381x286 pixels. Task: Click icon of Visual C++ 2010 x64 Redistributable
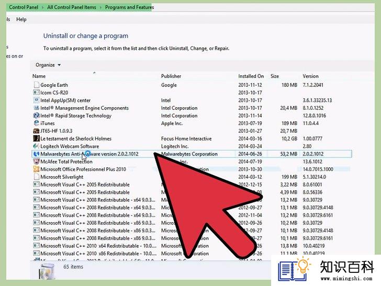[37, 246]
